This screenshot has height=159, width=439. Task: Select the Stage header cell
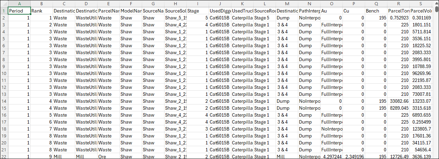[x=198, y=11]
